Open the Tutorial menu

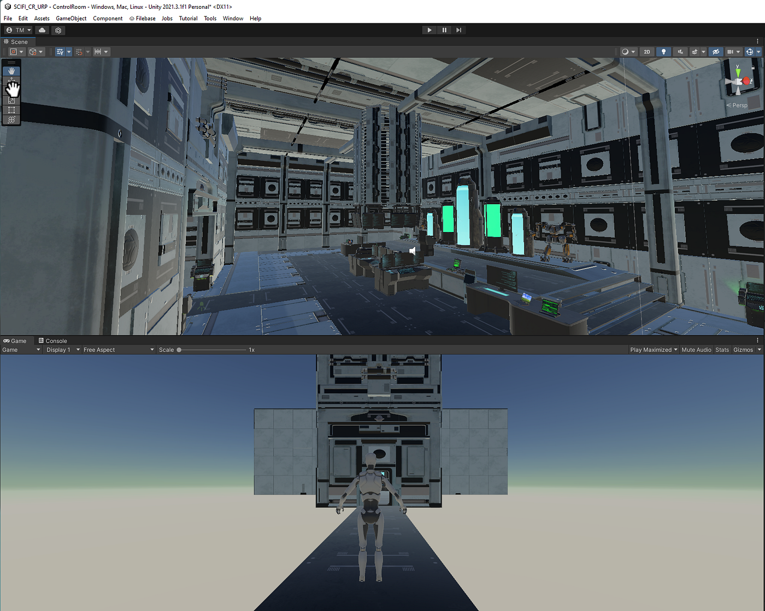pyautogui.click(x=188, y=18)
